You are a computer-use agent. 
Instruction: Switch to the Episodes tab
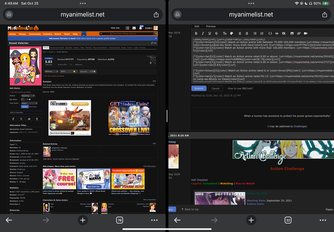[x=68, y=48]
